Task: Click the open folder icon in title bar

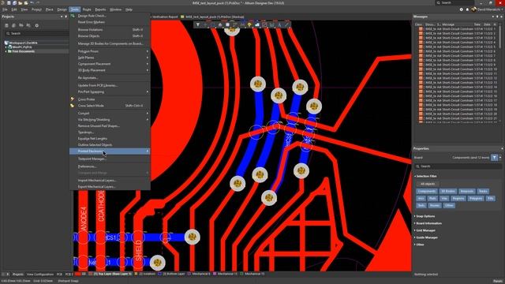Action: (x=21, y=3)
